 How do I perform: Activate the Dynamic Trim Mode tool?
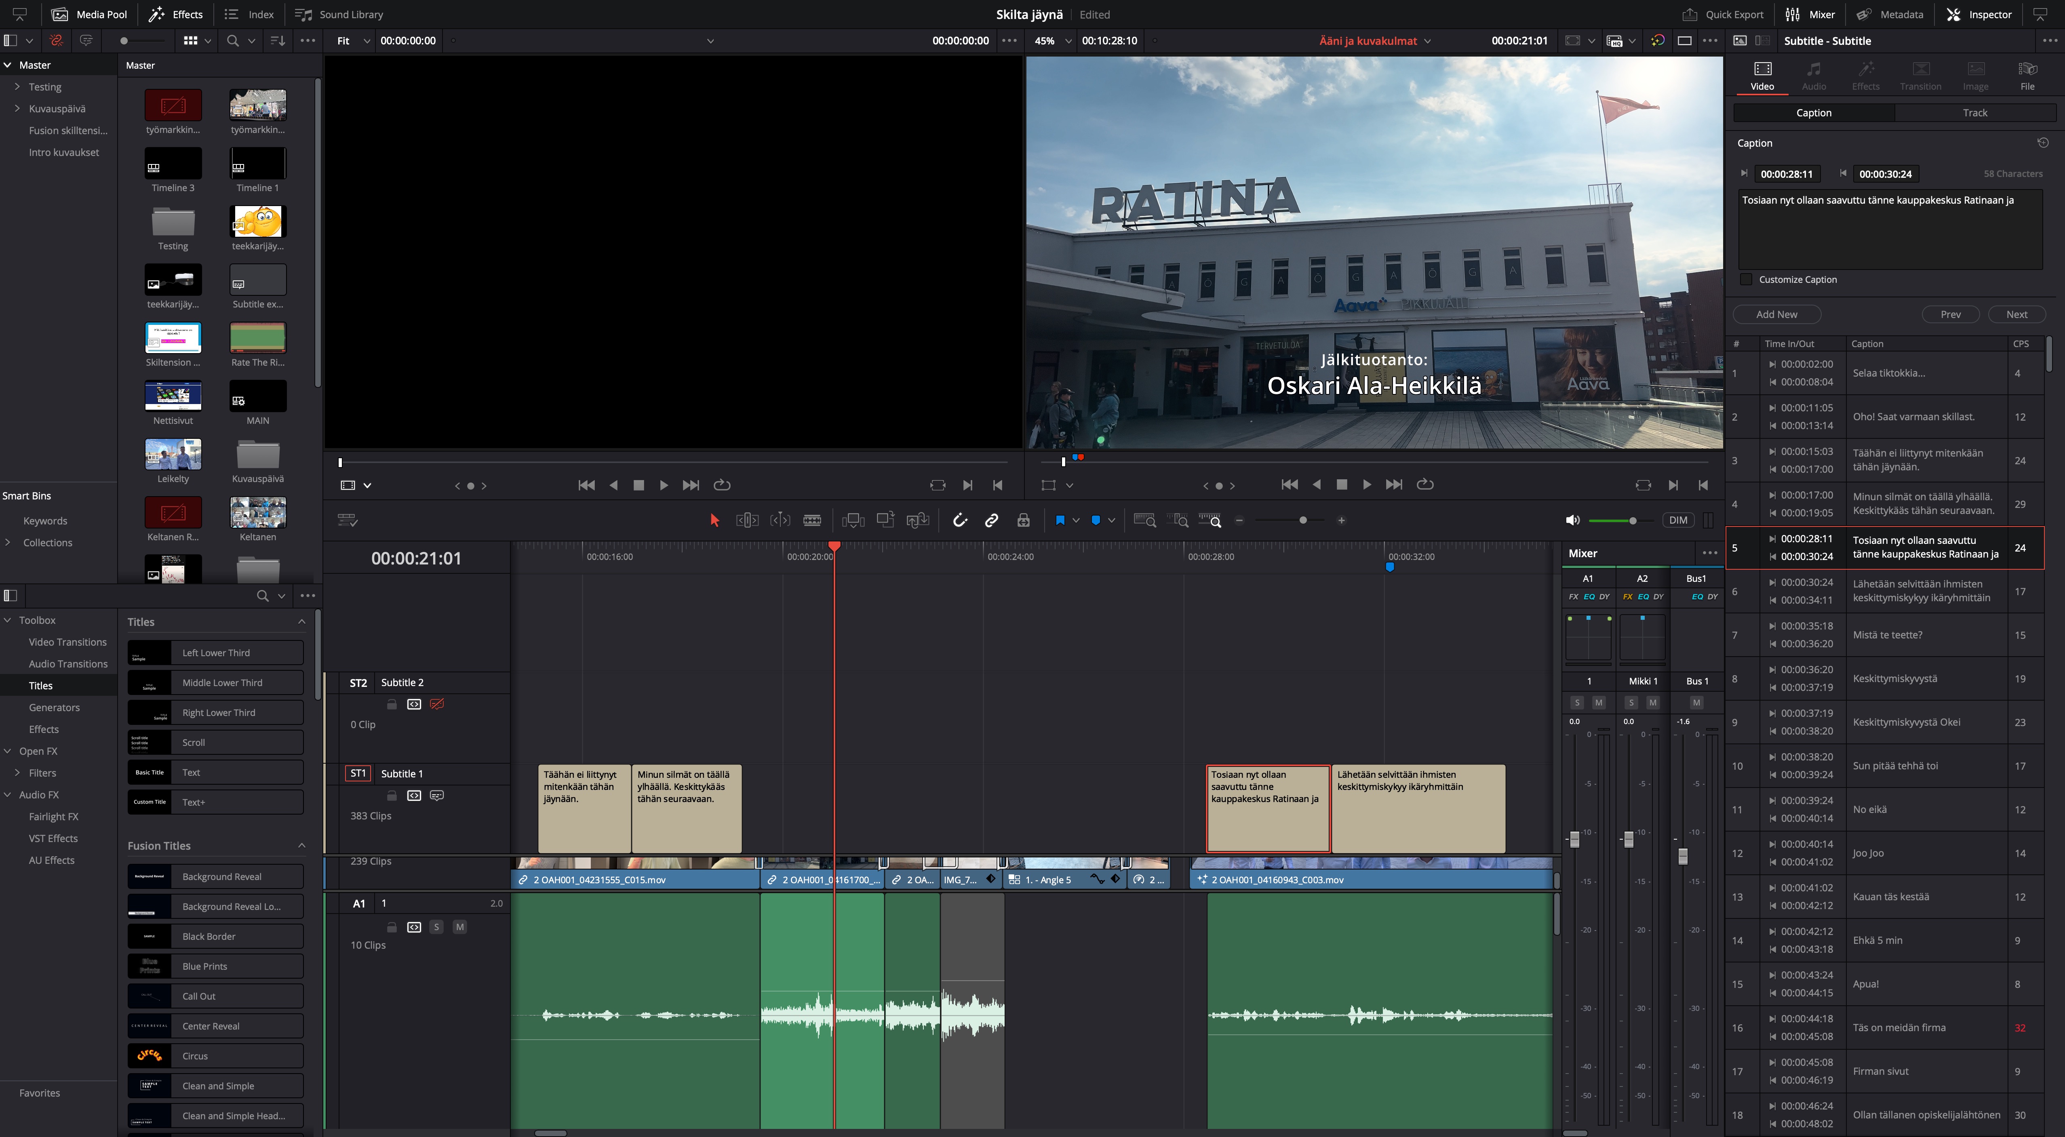tap(780, 521)
